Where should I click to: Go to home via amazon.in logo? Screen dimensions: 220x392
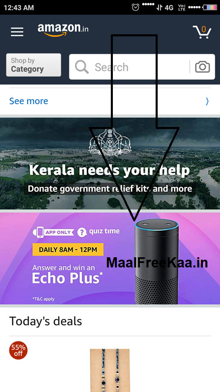coord(63,30)
